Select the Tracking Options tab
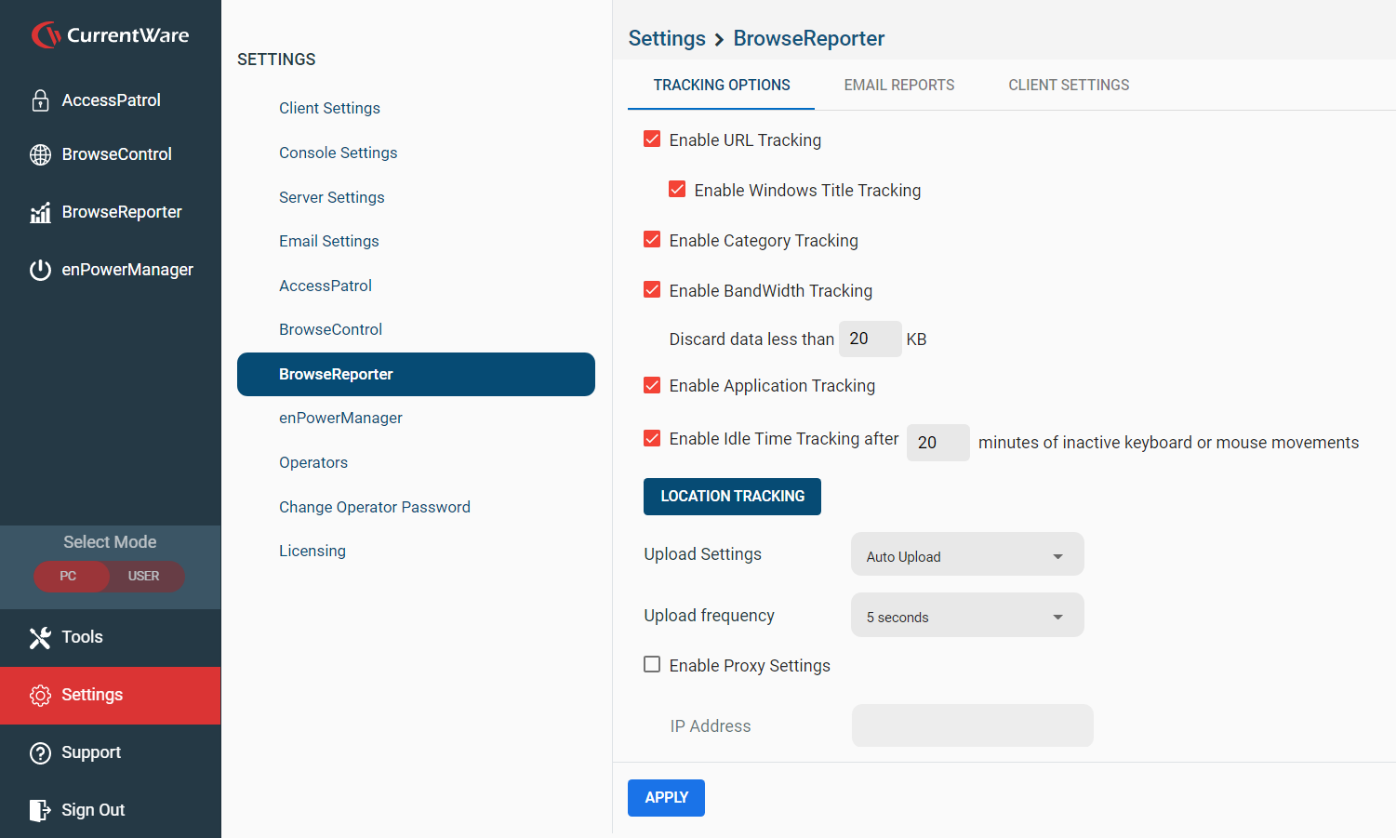Screen dimensions: 1396x838 722,85
